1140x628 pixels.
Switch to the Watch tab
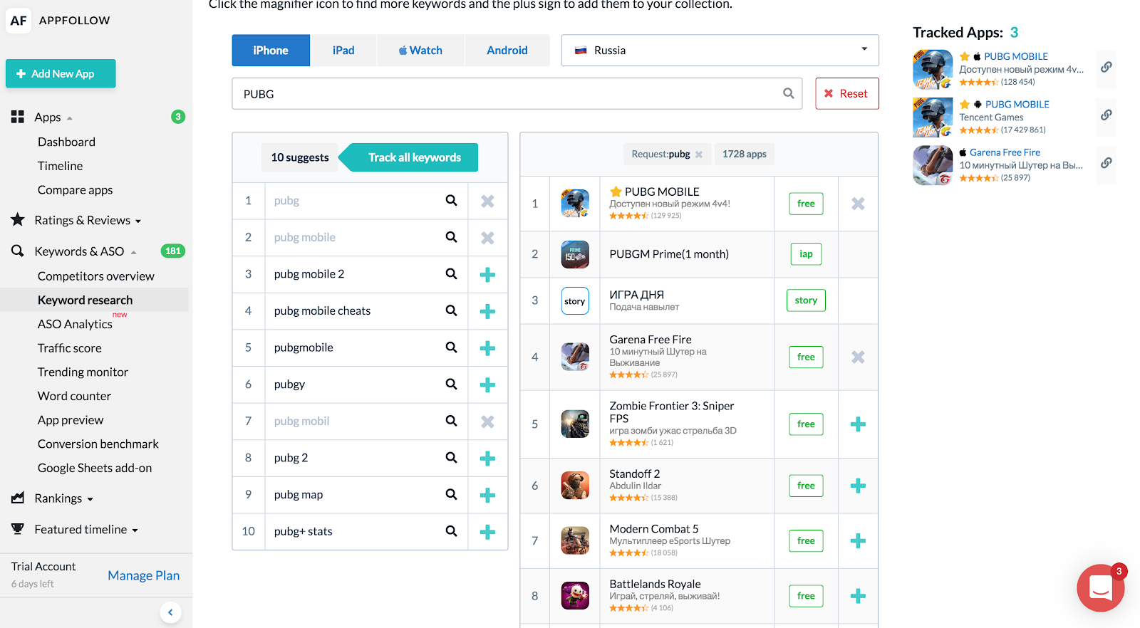pyautogui.click(x=420, y=51)
